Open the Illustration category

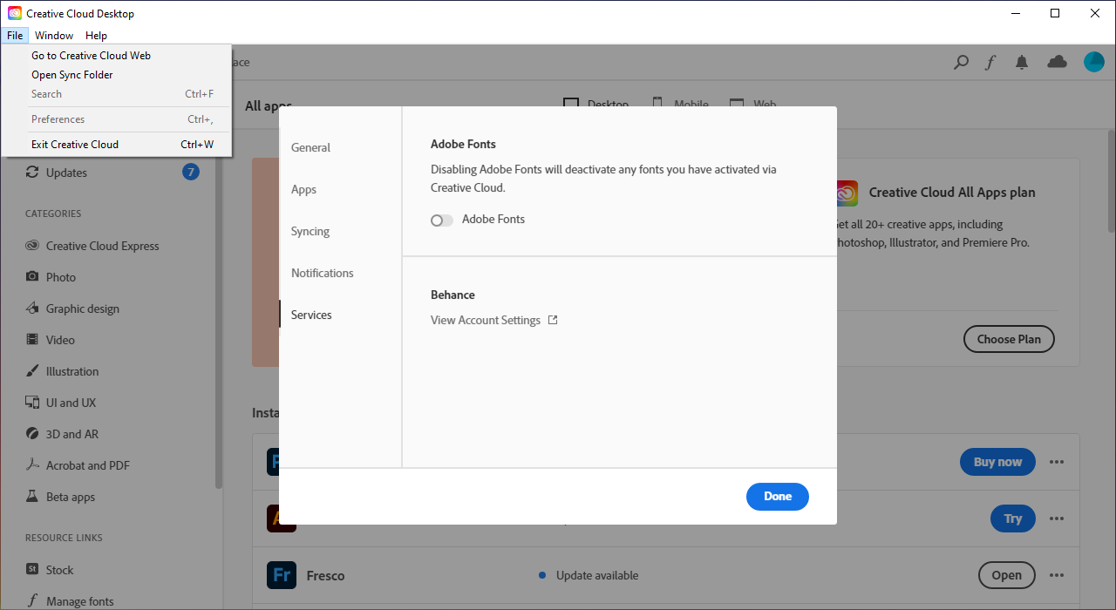(72, 371)
